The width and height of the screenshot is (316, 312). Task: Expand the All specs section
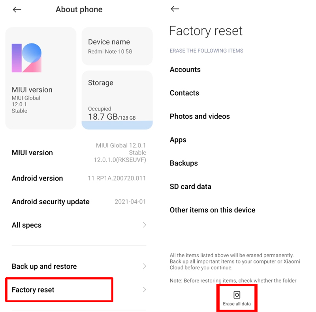pos(79,225)
